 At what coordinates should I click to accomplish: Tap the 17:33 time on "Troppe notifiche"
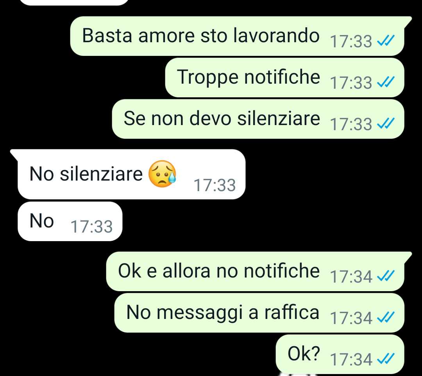coord(351,83)
